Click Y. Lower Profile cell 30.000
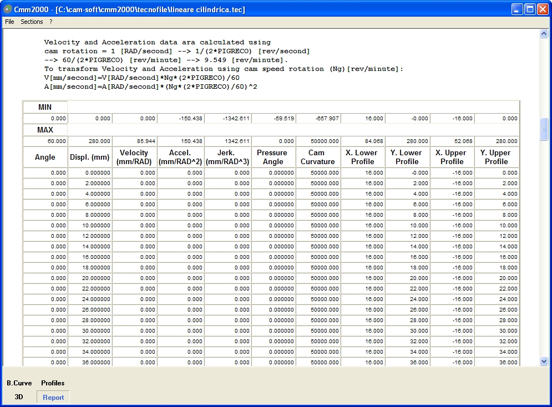The image size is (552, 407). [408, 330]
